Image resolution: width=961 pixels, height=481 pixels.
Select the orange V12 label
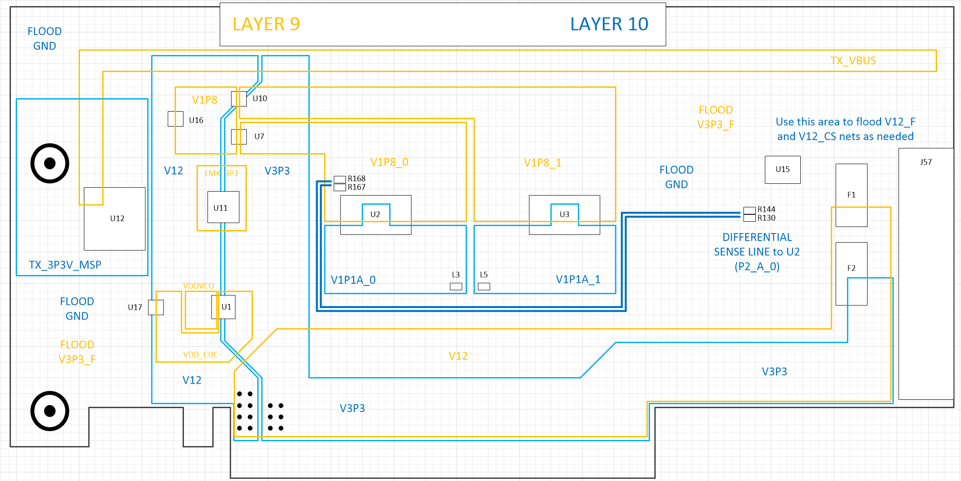coord(458,356)
